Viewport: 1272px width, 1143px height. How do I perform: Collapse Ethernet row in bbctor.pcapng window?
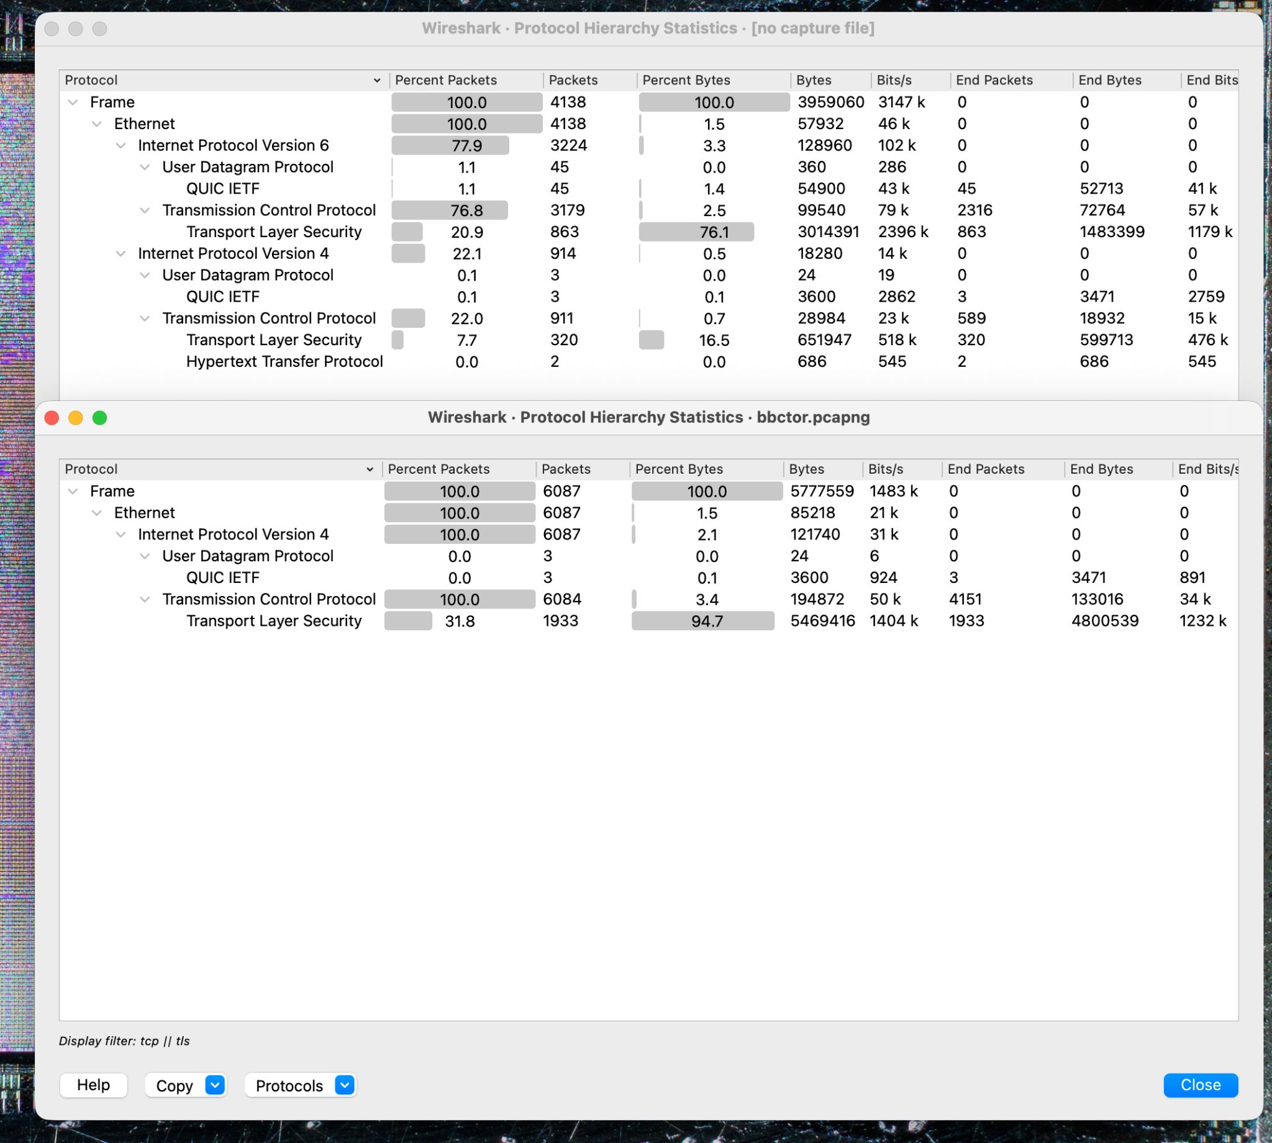[x=97, y=512]
